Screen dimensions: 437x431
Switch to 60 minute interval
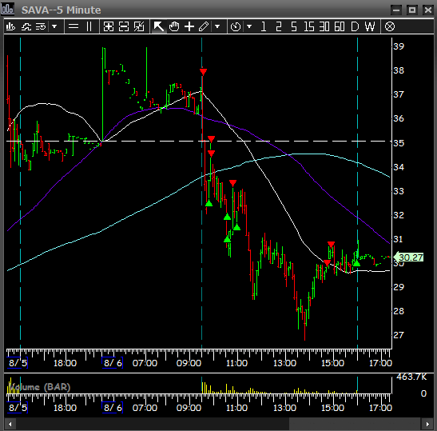click(340, 26)
